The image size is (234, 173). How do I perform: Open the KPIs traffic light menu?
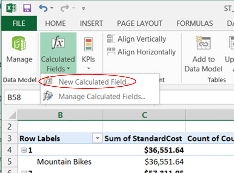88,52
